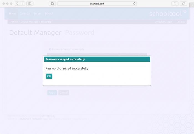Image resolution: width=194 pixels, height=134 pixels.
Task: Follow the Default Manager breadcrumb link
Action: click(x=29, y=22)
